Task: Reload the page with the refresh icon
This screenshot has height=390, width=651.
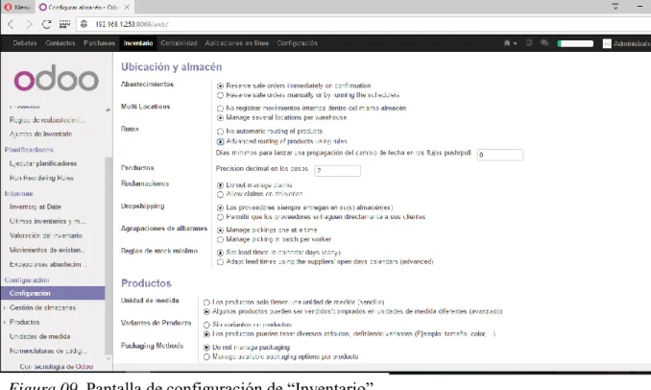Action: pyautogui.click(x=46, y=25)
